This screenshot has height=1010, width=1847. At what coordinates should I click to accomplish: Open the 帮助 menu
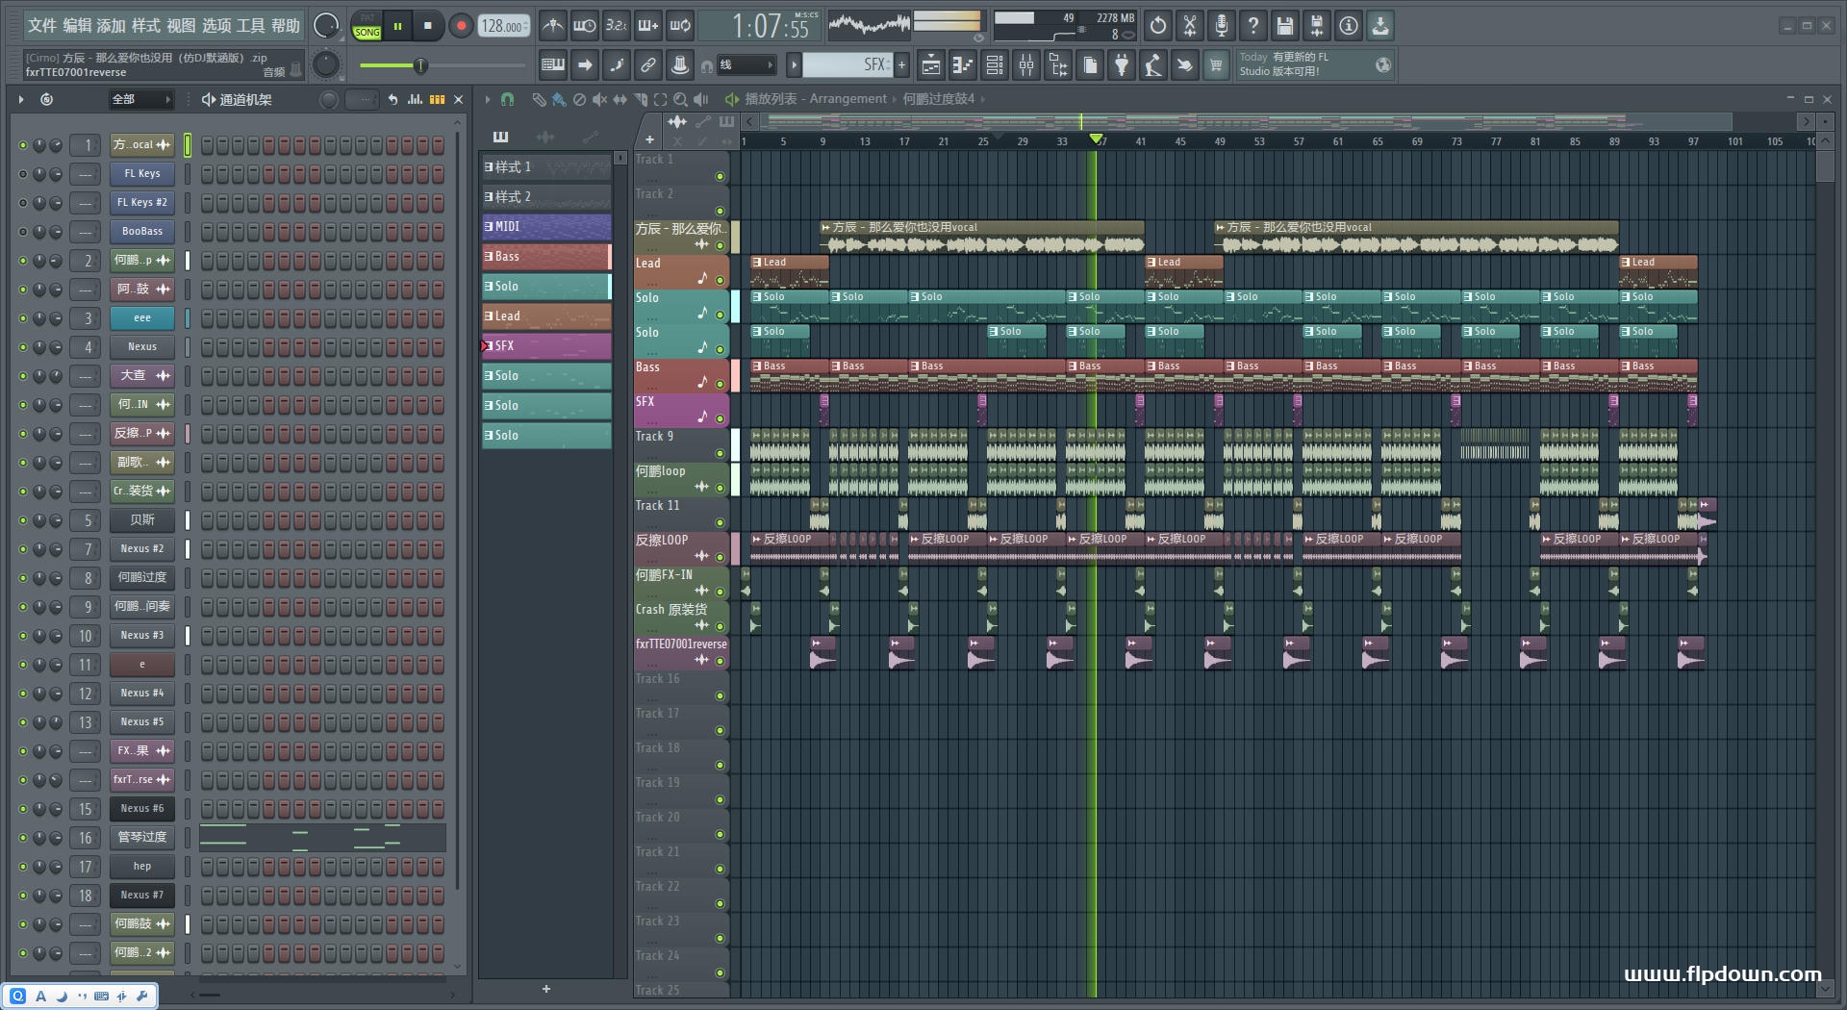(x=285, y=26)
